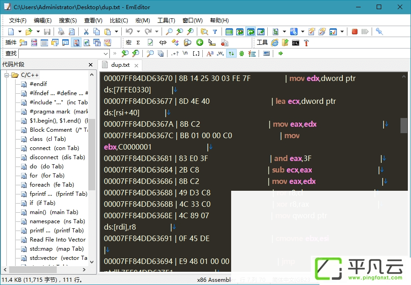Click the Paste clipboard icon

108,32
